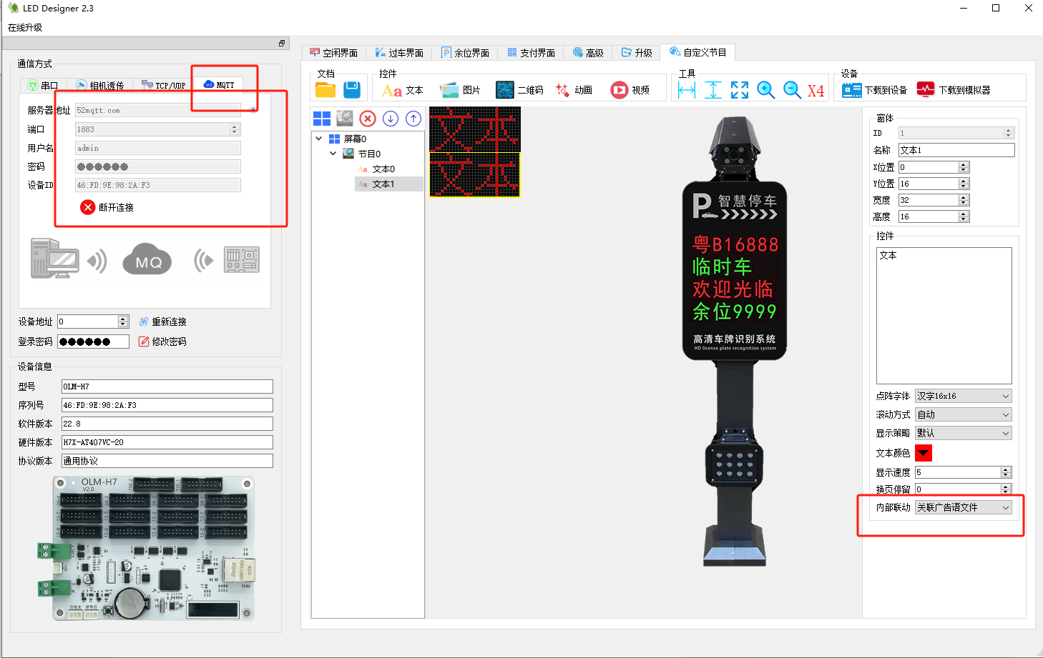Collapse the 屏幕0 tree node
Image resolution: width=1043 pixels, height=658 pixels.
319,139
